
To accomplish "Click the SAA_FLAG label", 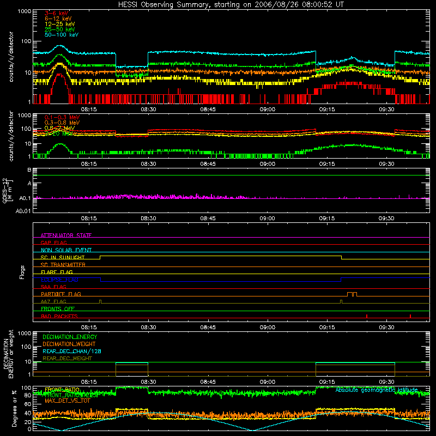I will 53,287.
